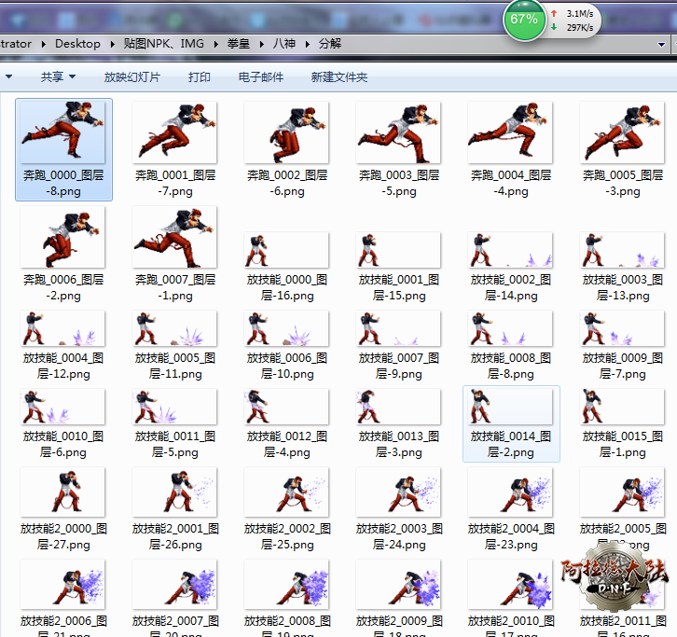Choose the 放技能2_0004_图层-23.png thumbnail
The height and width of the screenshot is (637, 677).
[x=511, y=492]
